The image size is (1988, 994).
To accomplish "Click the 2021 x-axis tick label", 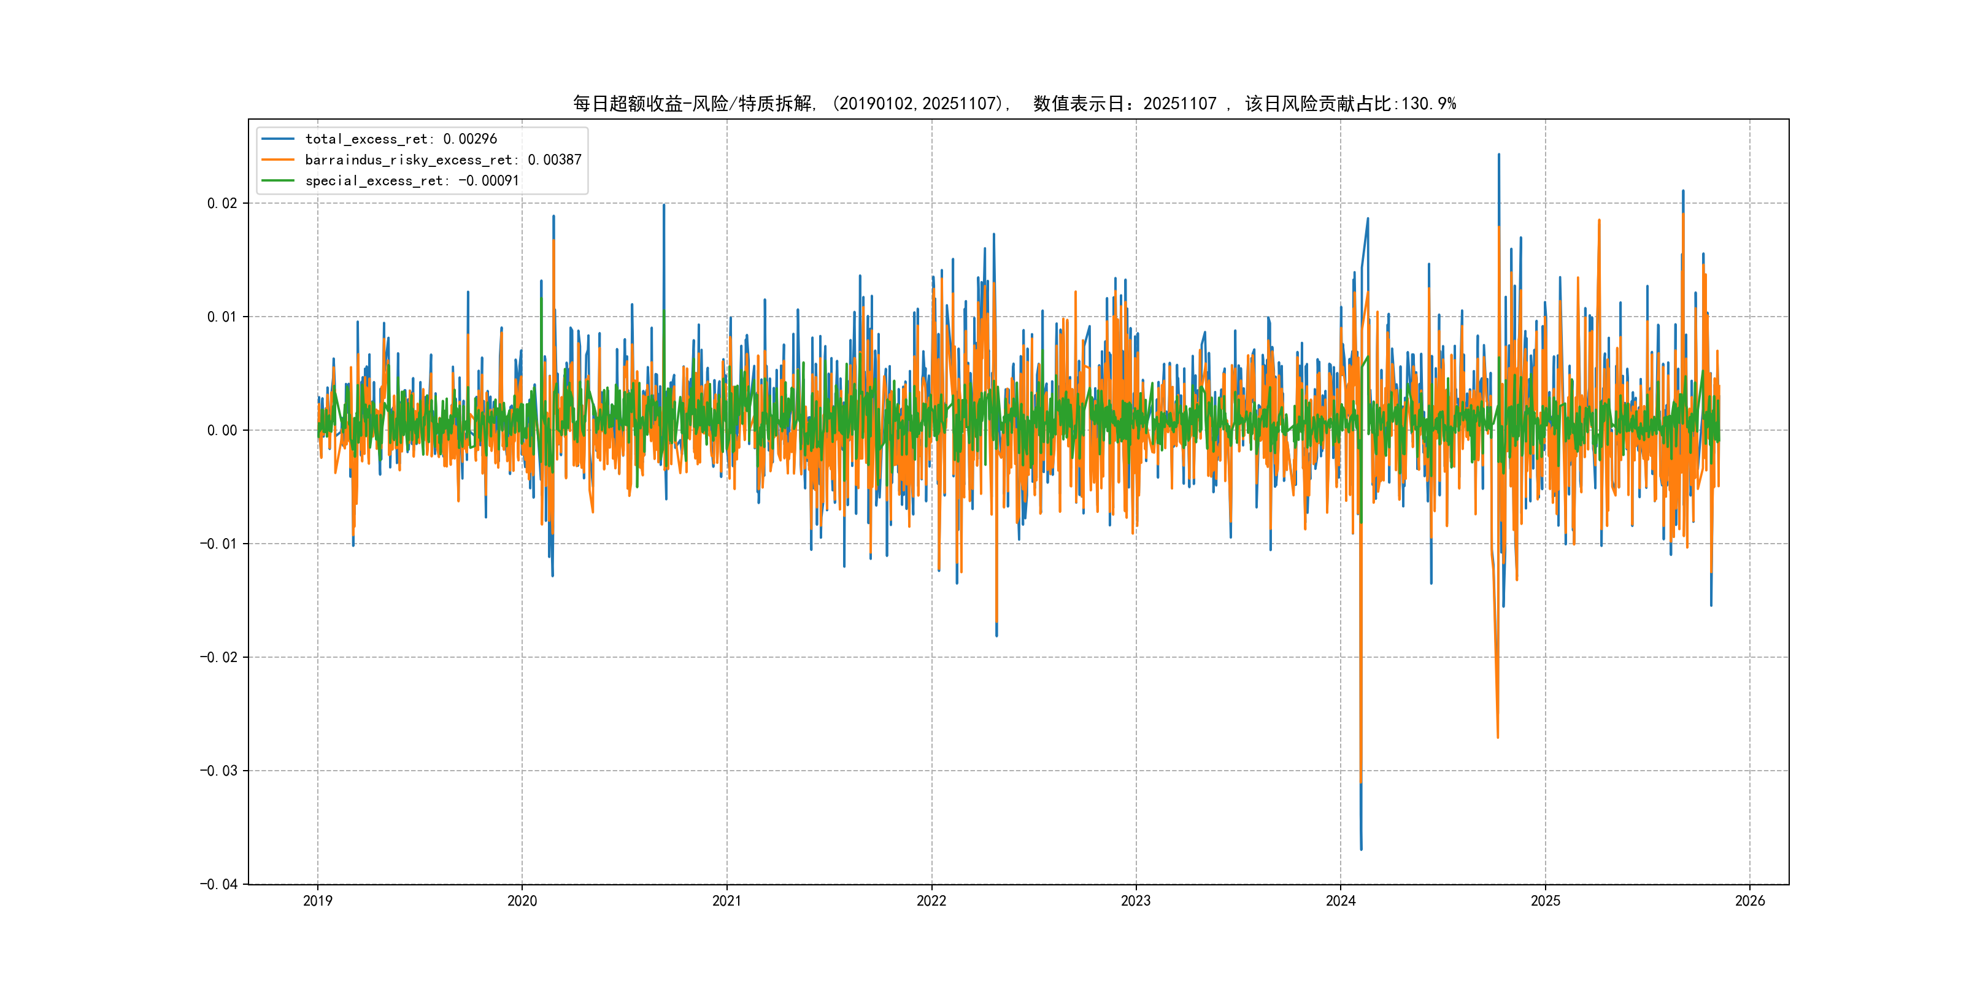I will click(726, 901).
